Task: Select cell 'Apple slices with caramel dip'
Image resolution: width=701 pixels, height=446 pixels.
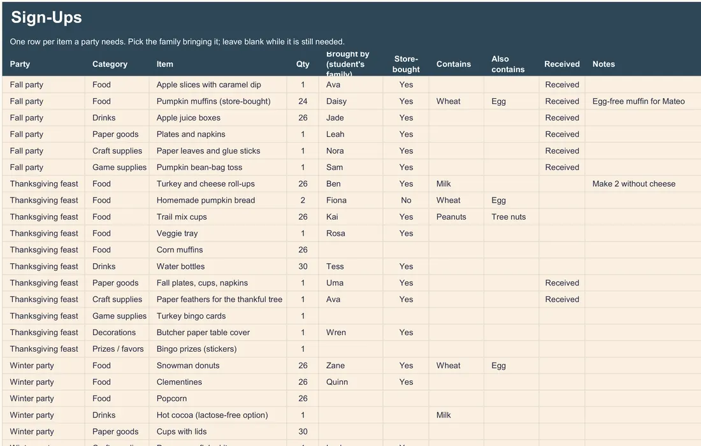Action: point(218,85)
